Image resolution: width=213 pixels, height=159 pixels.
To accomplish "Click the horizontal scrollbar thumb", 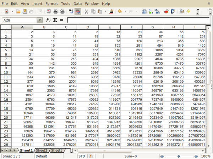I will coord(105,151).
